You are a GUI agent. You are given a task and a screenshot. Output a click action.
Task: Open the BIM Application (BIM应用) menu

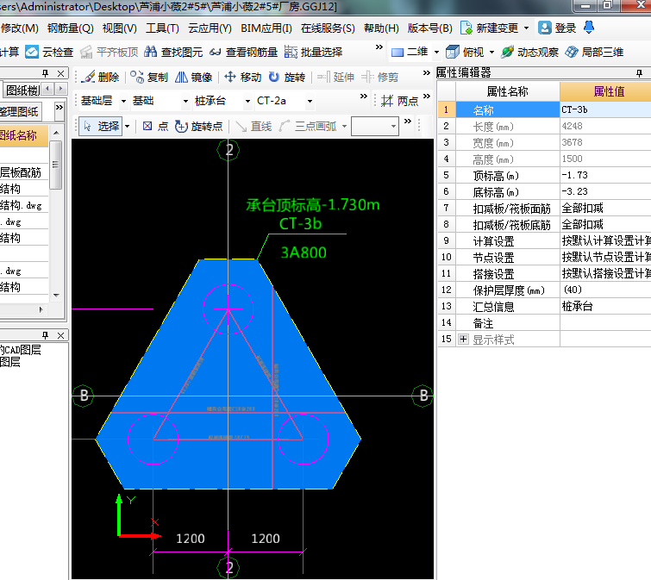pyautogui.click(x=266, y=28)
